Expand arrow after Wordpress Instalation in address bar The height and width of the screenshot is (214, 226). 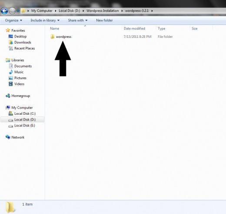tap(122, 11)
